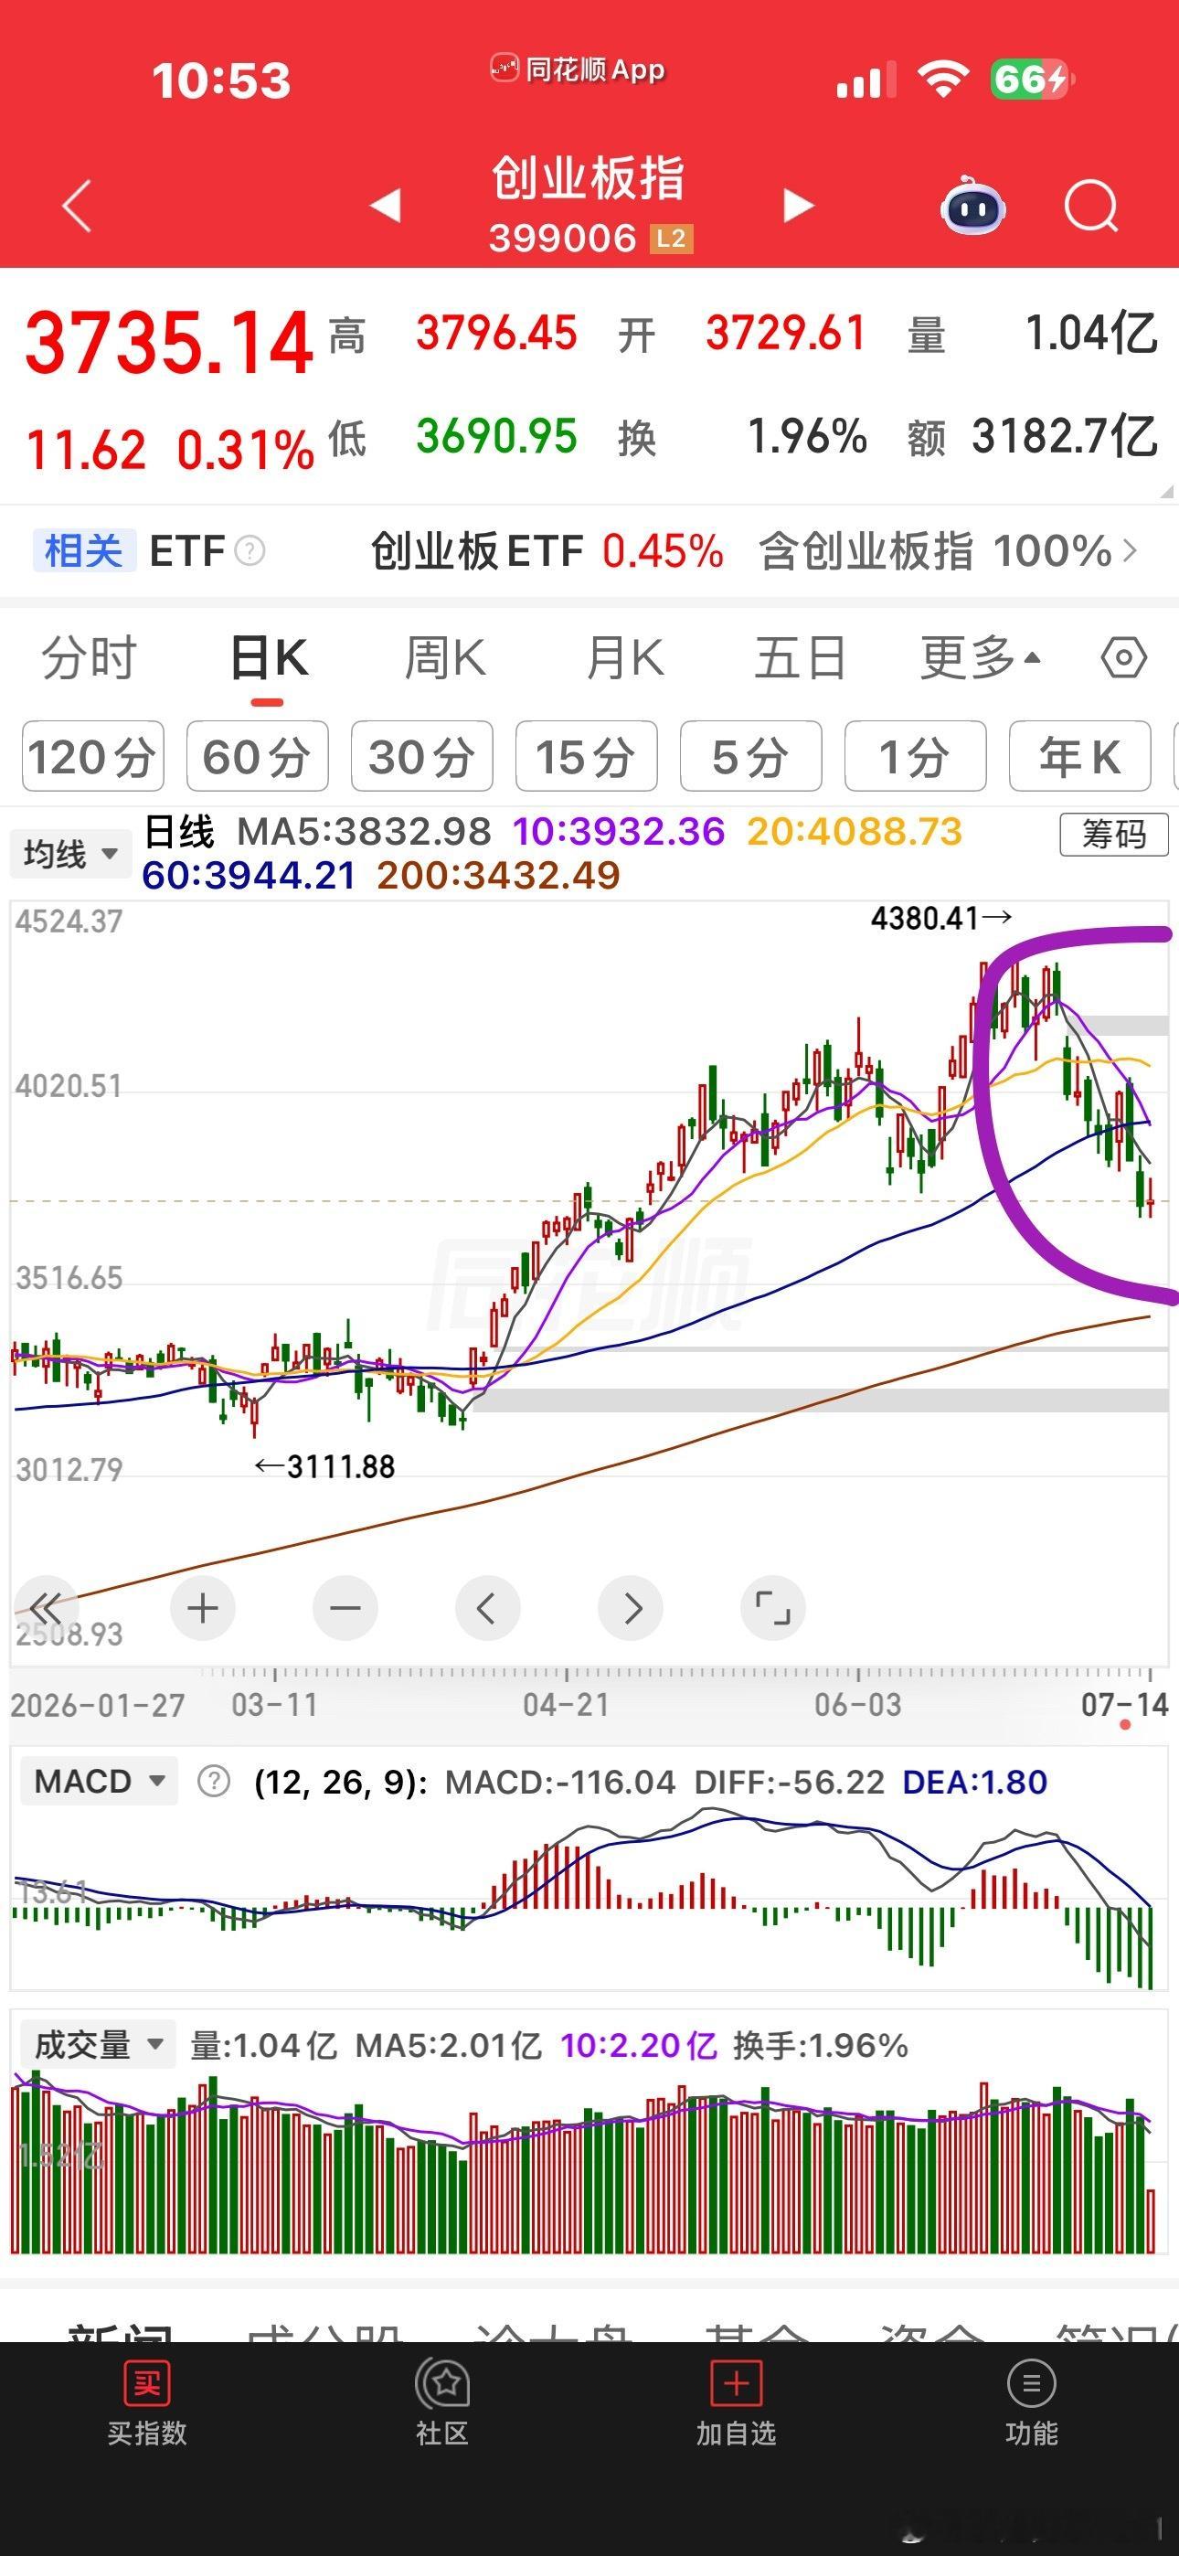This screenshot has height=2556, width=1179.
Task: Tap the 相关 tag
Action: [x=83, y=550]
